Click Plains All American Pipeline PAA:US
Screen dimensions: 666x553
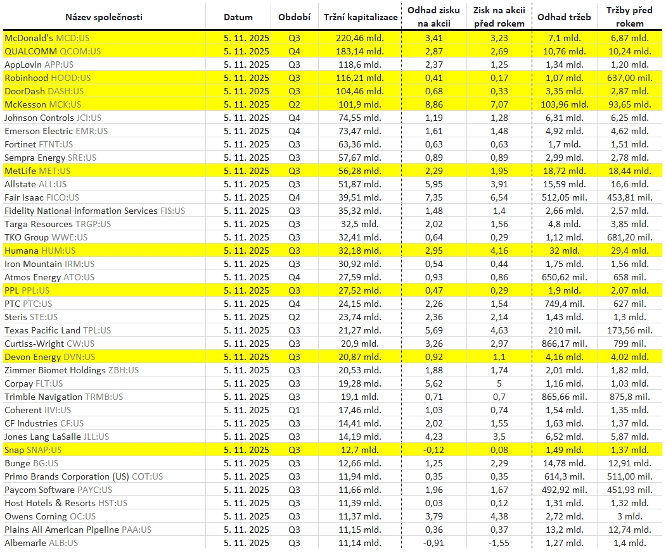[78, 530]
